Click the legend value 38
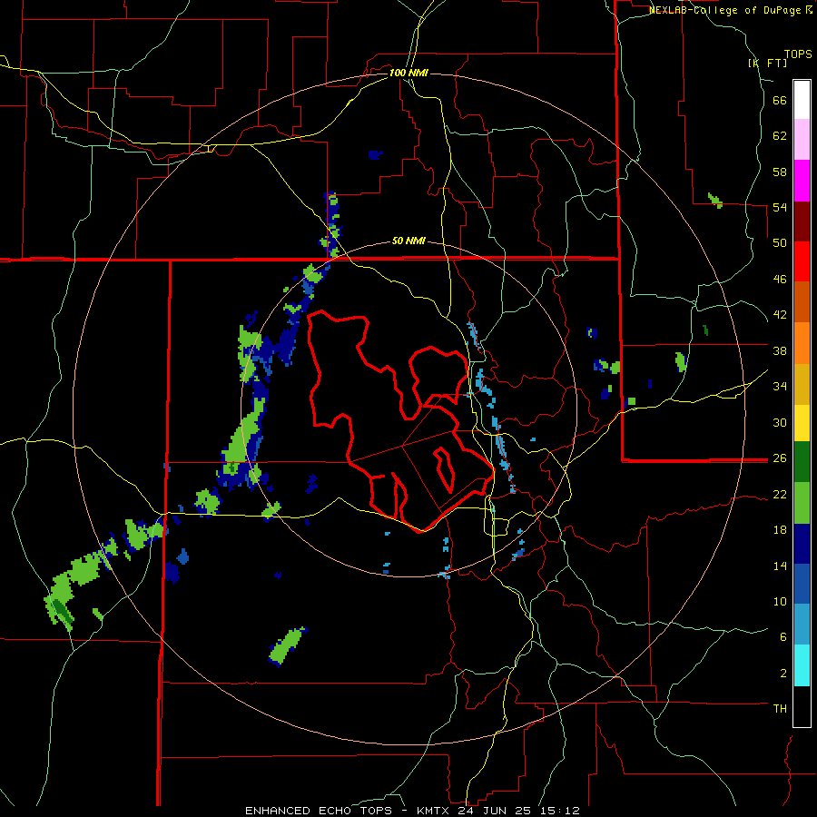 point(780,350)
